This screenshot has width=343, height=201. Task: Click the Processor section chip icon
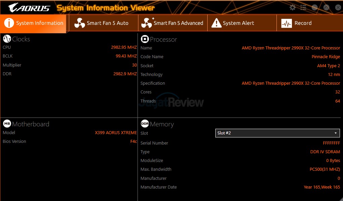tap(145, 39)
